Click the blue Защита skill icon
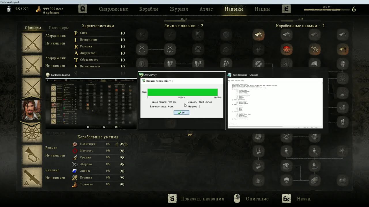369x207 pixels. 75,171
